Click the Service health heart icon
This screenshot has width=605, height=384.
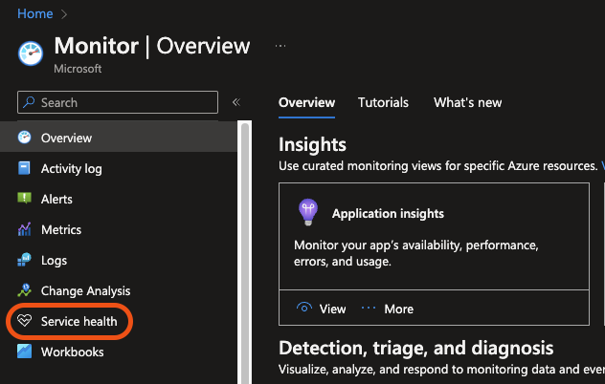click(24, 320)
